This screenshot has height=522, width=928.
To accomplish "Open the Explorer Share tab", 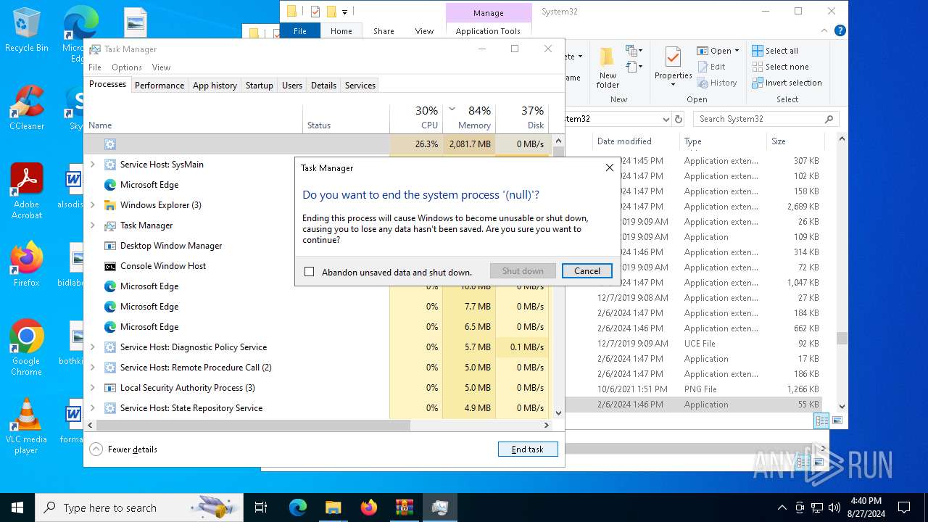I will point(384,31).
